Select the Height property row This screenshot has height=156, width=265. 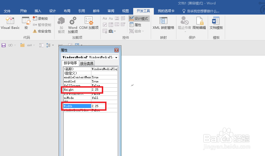click(91, 90)
